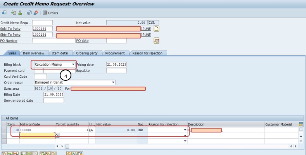Click the highlighted empty Material Code cell
Viewport: 306px width, 155px height.
click(x=37, y=136)
